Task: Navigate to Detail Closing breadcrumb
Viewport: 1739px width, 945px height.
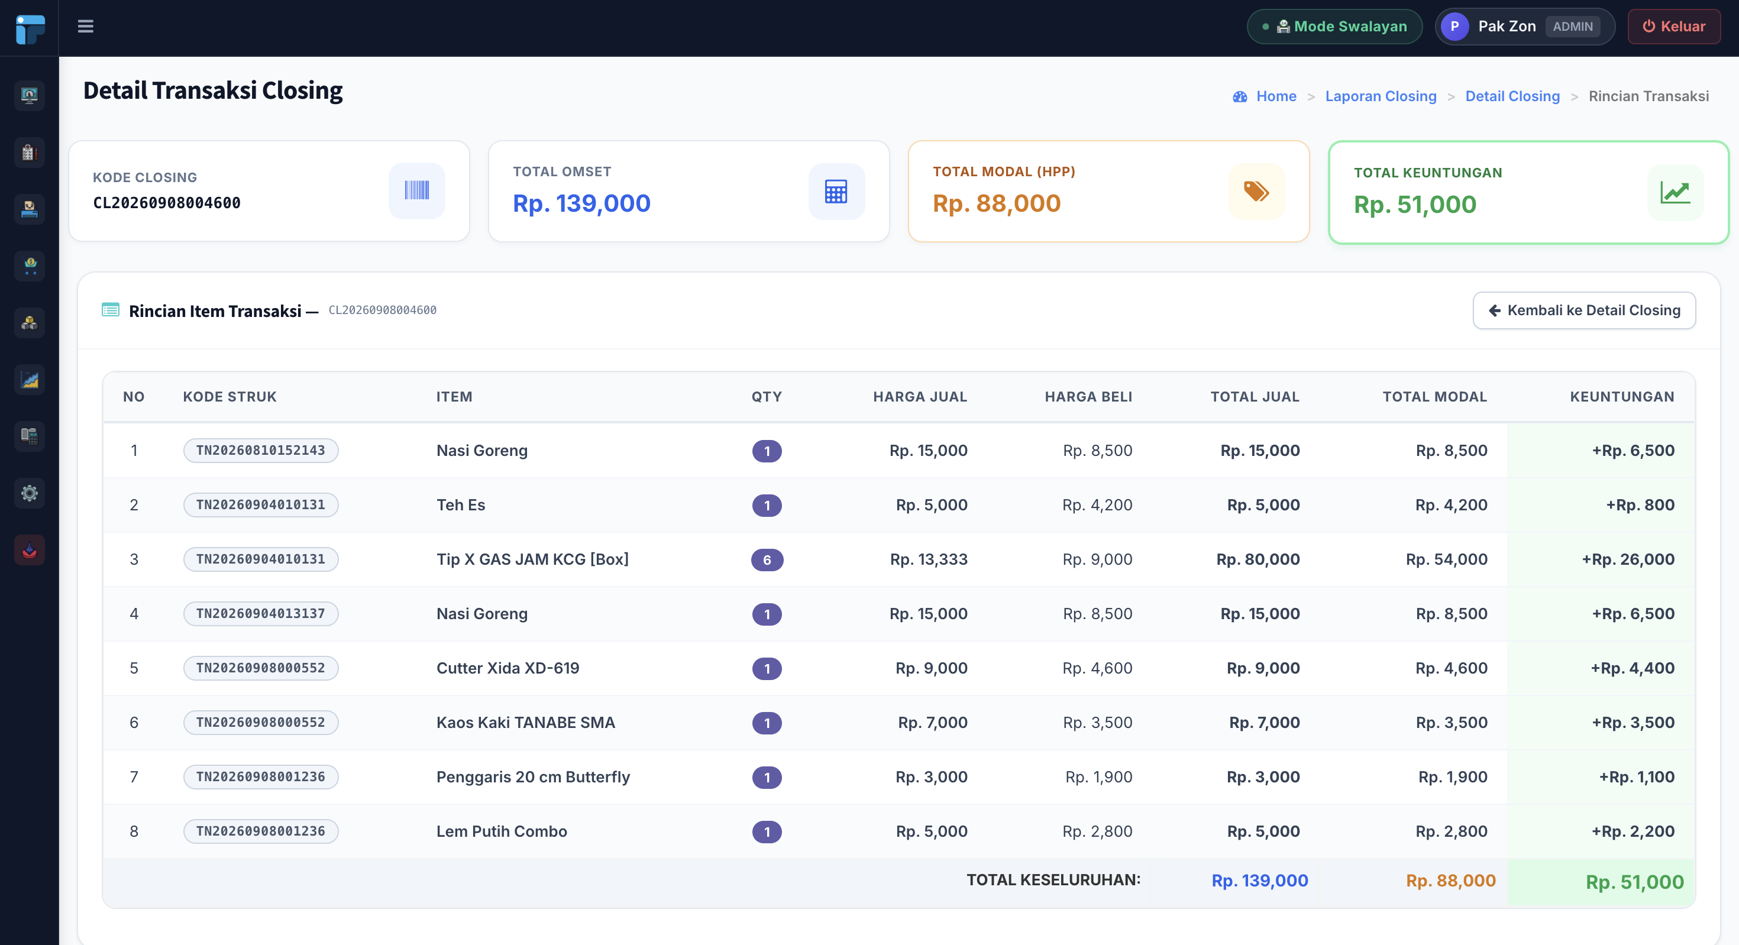Action: [1512, 96]
